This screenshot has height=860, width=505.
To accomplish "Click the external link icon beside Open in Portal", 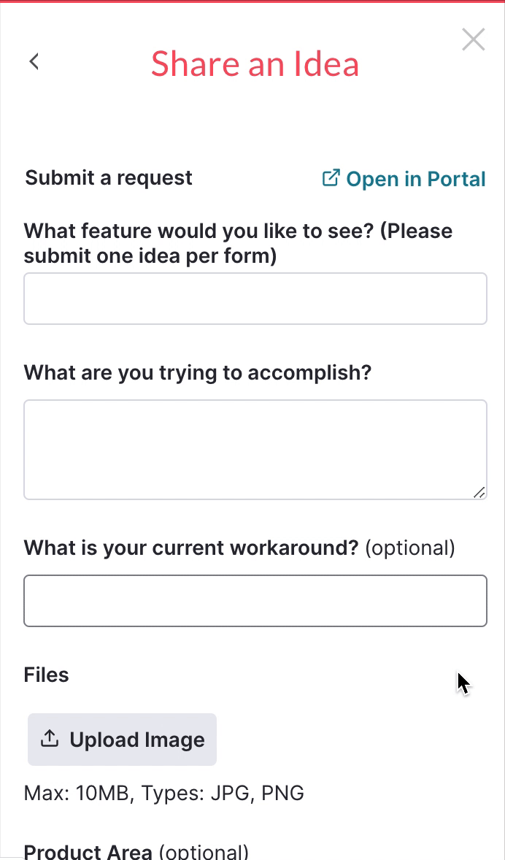I will point(331,178).
